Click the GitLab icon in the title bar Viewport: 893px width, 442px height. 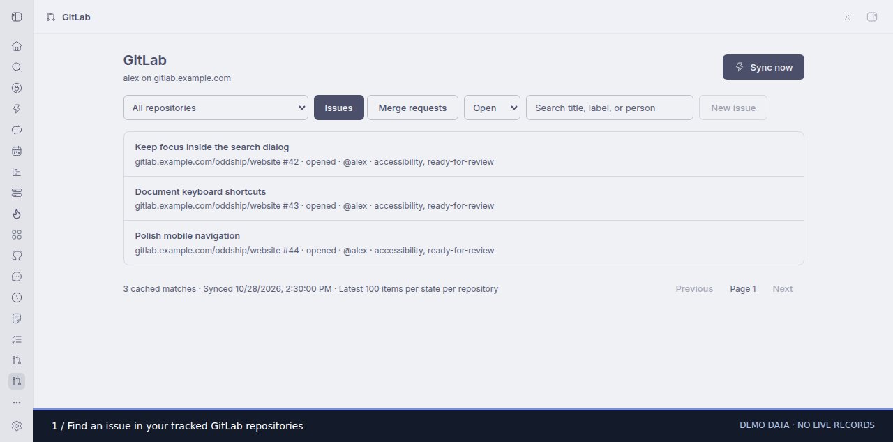click(x=50, y=17)
